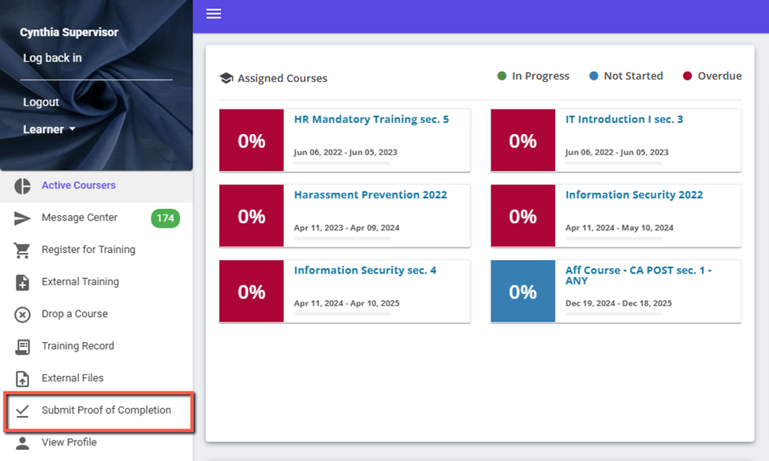Click the Logout link
Screen dimensions: 769x461
point(41,102)
